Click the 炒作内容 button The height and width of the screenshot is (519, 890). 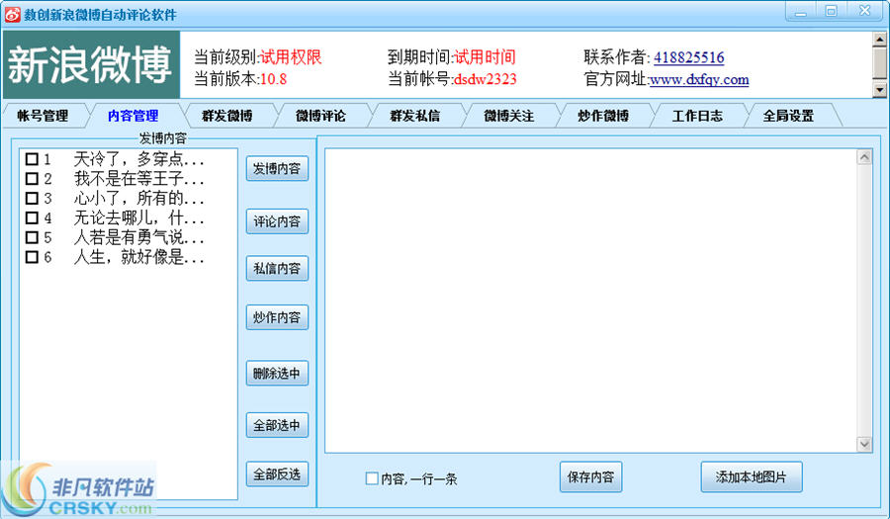277,317
